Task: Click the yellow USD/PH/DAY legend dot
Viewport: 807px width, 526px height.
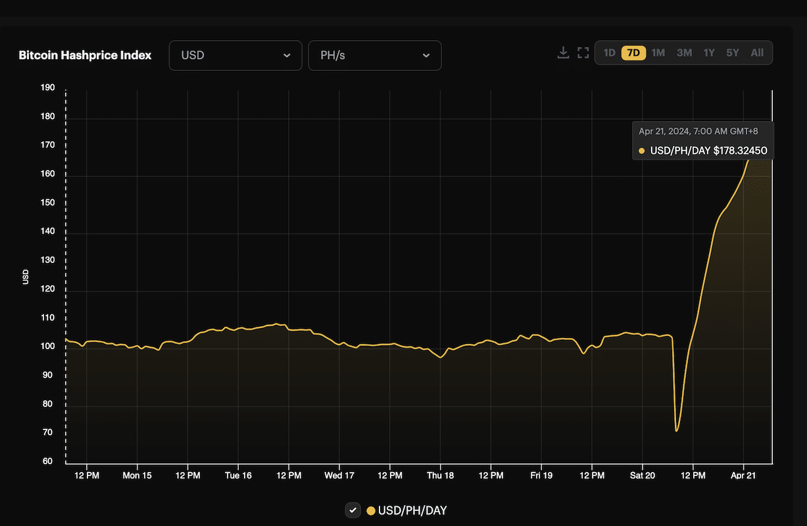Action: click(x=371, y=511)
